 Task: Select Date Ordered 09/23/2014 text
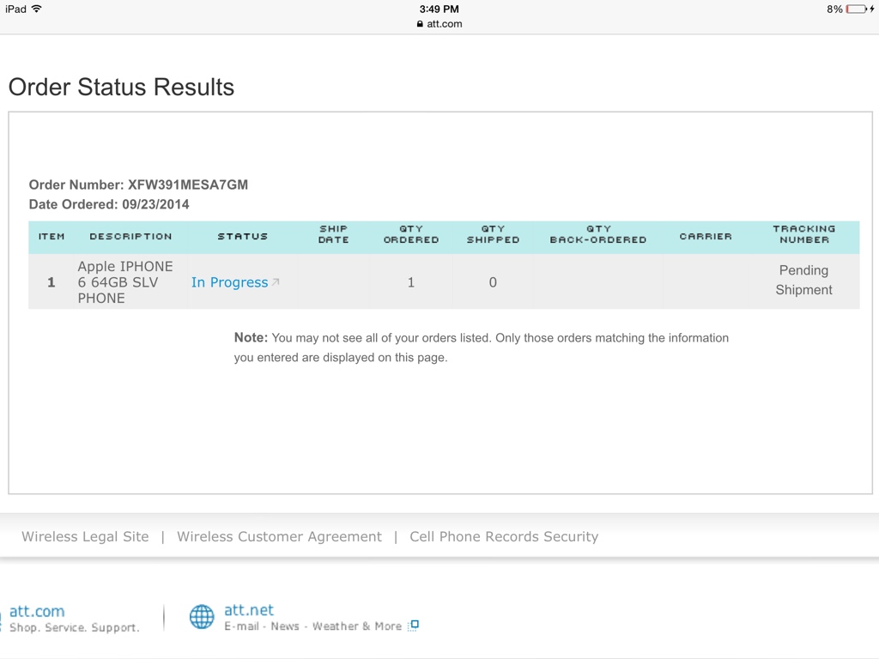click(109, 204)
